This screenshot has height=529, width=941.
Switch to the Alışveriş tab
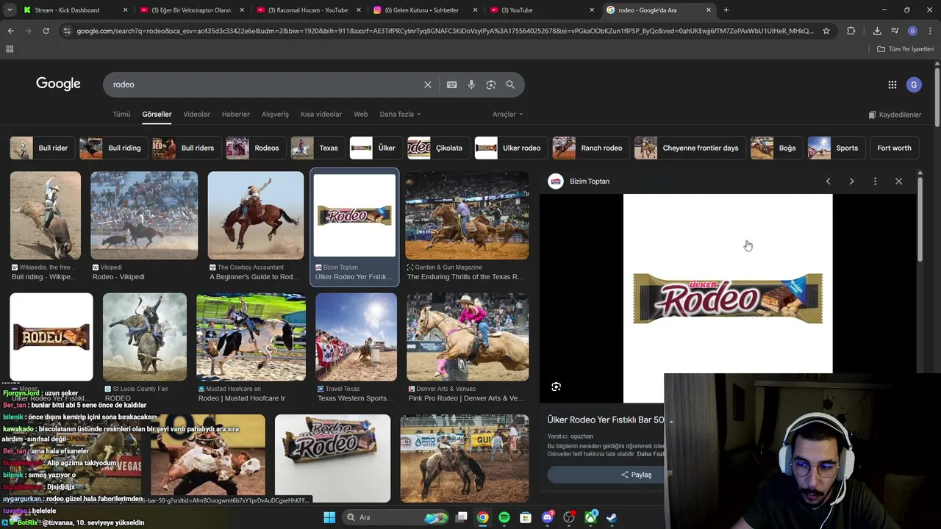point(275,115)
